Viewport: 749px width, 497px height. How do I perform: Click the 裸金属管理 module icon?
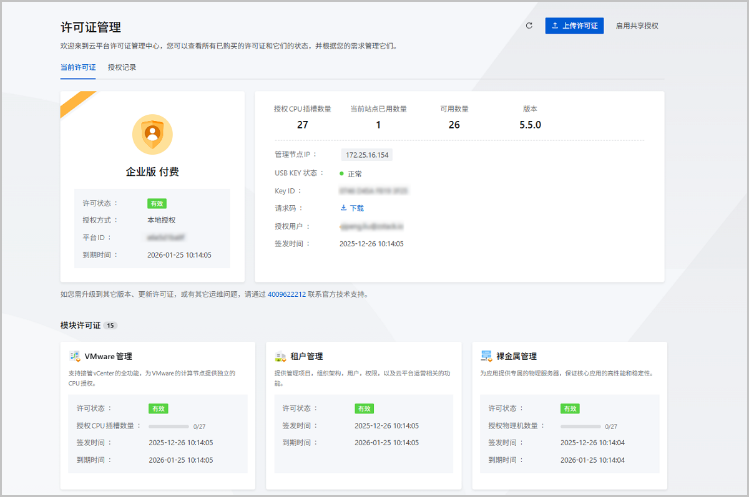[486, 356]
